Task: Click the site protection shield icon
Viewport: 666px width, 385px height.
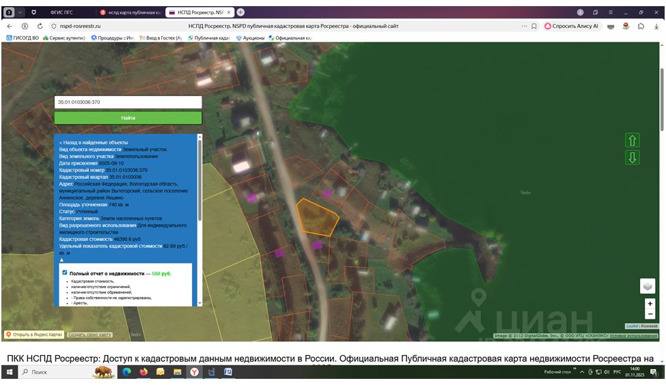Action: click(53, 27)
